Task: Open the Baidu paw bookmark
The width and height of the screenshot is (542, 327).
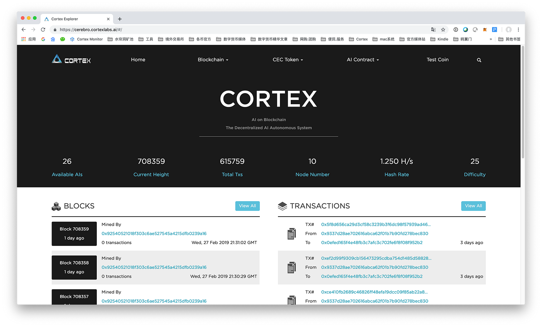Action: (53, 39)
